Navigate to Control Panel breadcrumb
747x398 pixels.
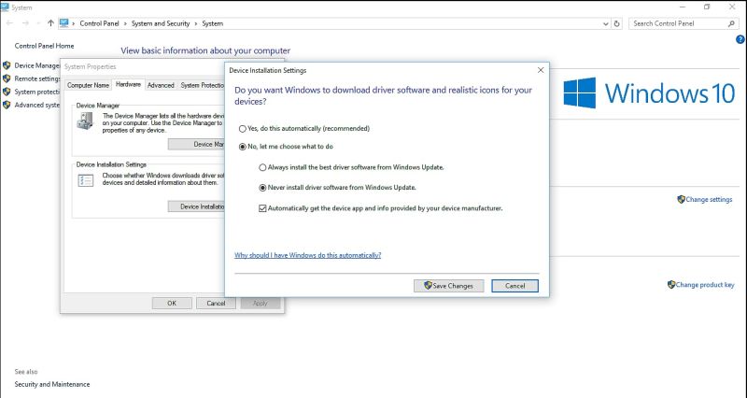(99, 23)
